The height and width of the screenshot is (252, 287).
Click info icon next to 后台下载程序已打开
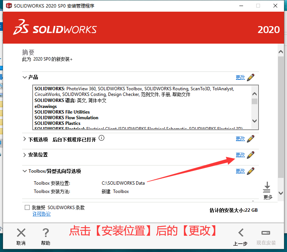pyautogui.click(x=101, y=138)
